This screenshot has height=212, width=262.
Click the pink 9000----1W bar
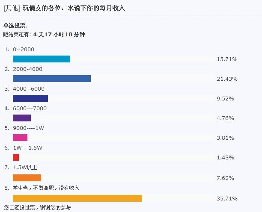(20, 138)
